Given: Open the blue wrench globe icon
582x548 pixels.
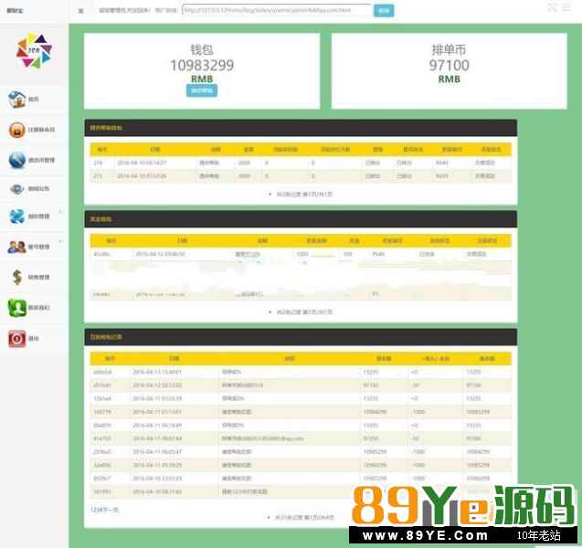Looking at the screenshot, I should click(17, 160).
